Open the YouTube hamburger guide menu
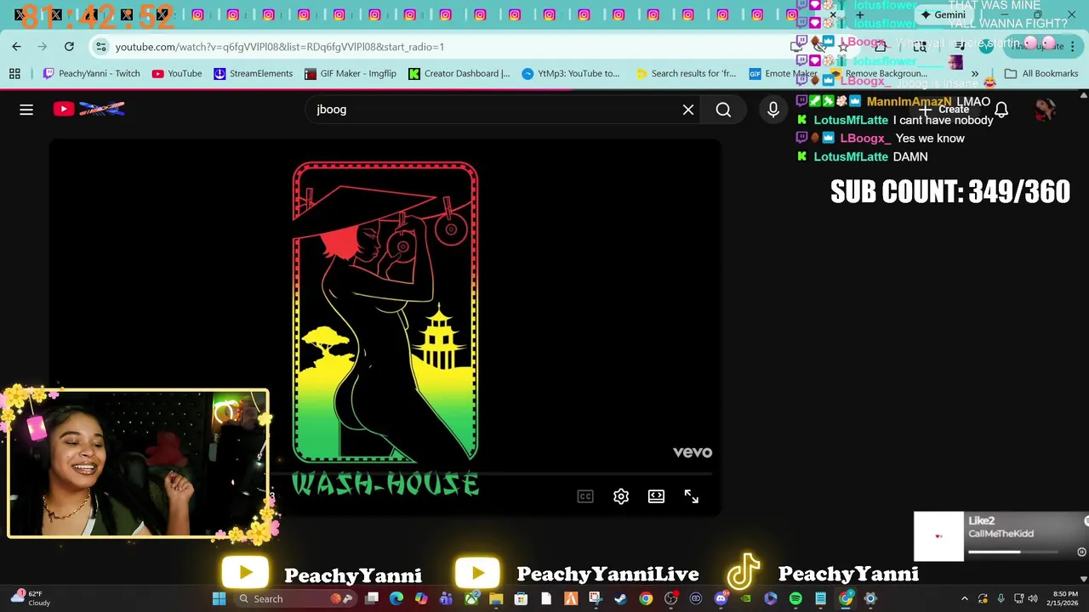The height and width of the screenshot is (612, 1089). coord(26,109)
